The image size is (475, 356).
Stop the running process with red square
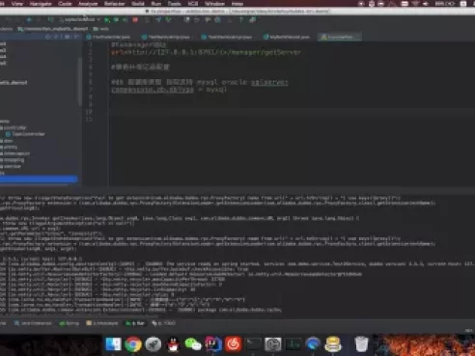pyautogui.click(x=135, y=20)
